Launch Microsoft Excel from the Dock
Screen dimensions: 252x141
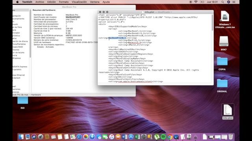(137, 137)
